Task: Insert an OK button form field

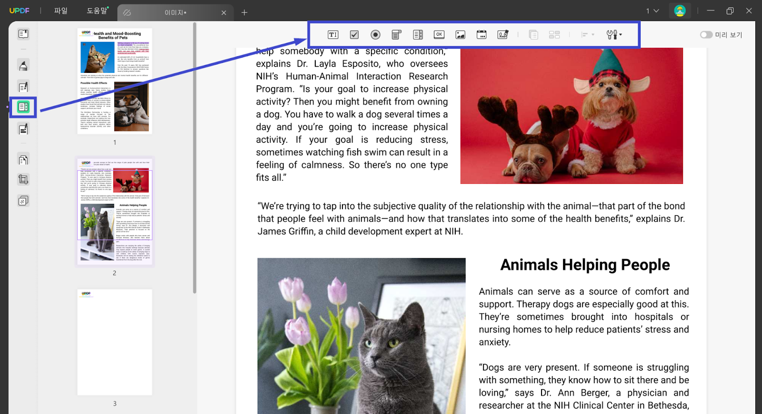Action: click(x=439, y=34)
